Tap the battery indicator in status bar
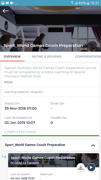The image size is (101, 180). 88,3
